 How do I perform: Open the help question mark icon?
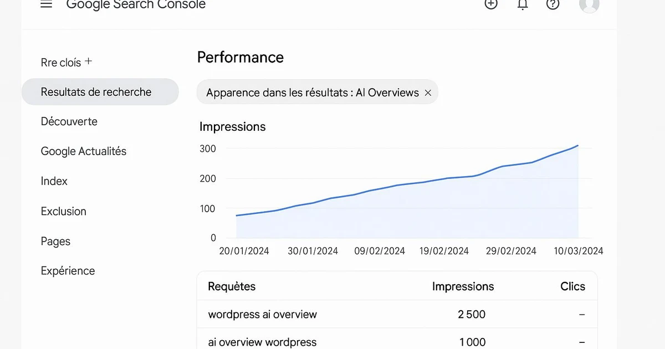coord(553,4)
